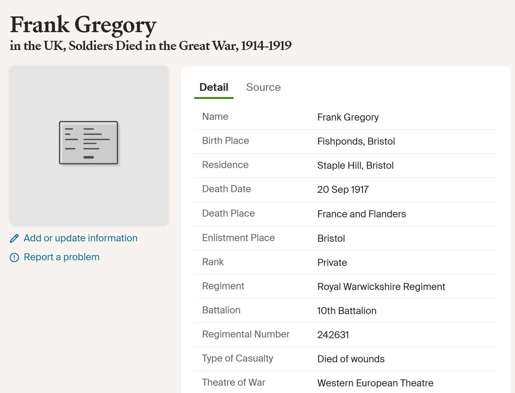Click the Battalion value 10th Battalion
Image resolution: width=515 pixels, height=393 pixels.
(346, 311)
